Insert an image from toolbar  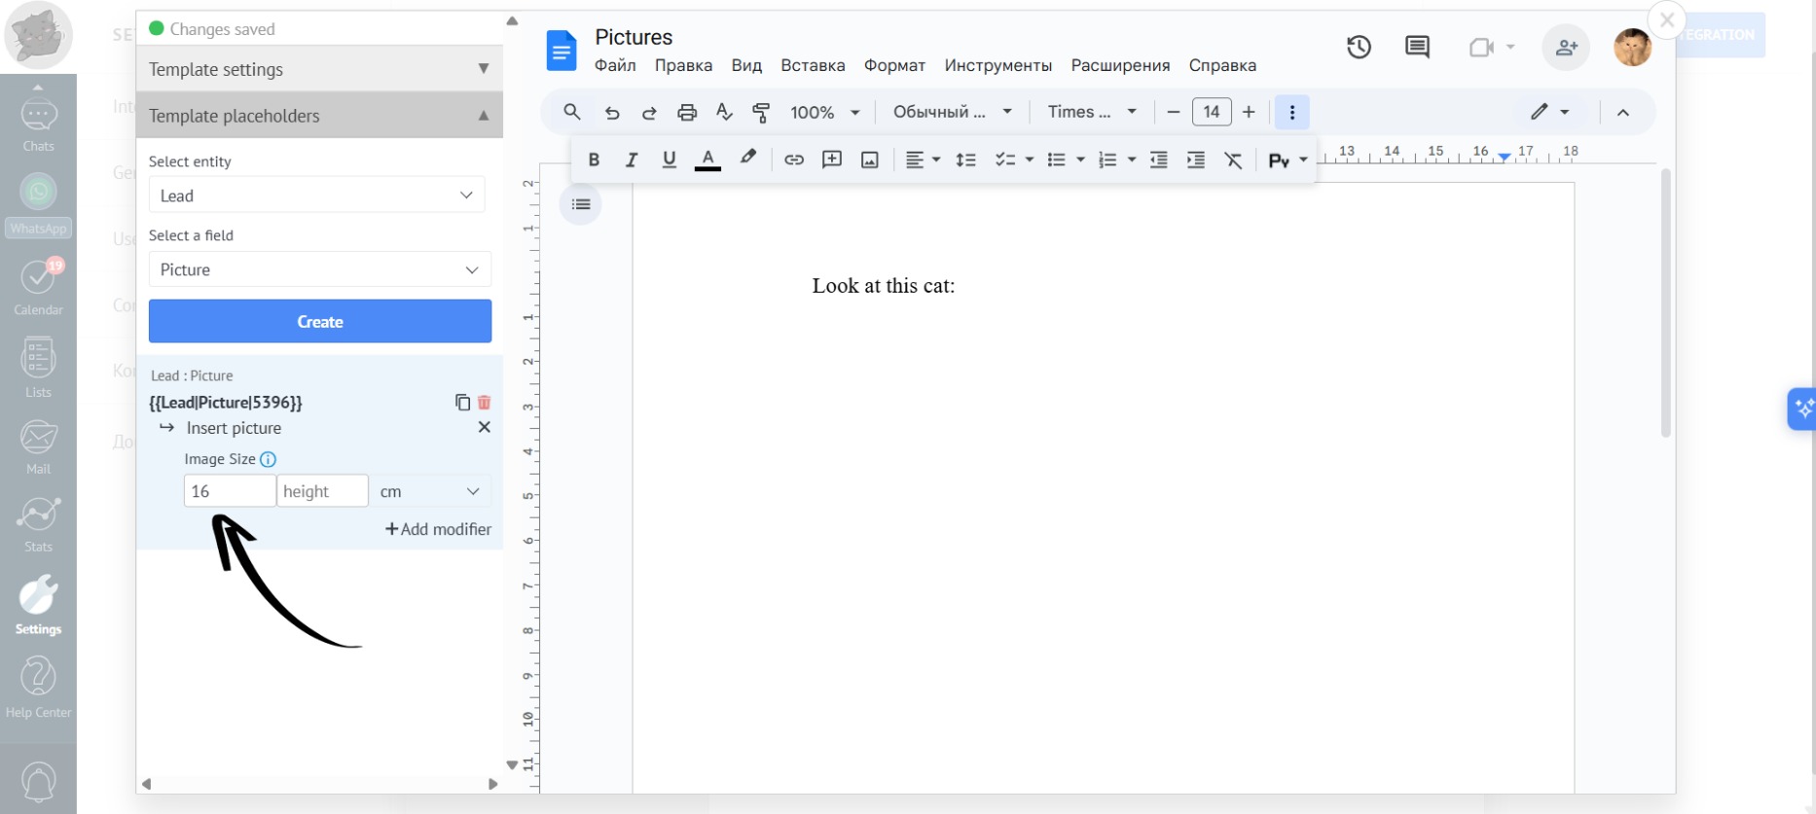coord(870,160)
